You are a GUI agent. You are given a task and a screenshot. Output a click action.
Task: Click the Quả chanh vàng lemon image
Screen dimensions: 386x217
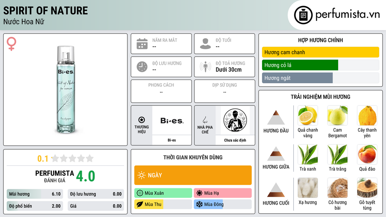pos(308,115)
